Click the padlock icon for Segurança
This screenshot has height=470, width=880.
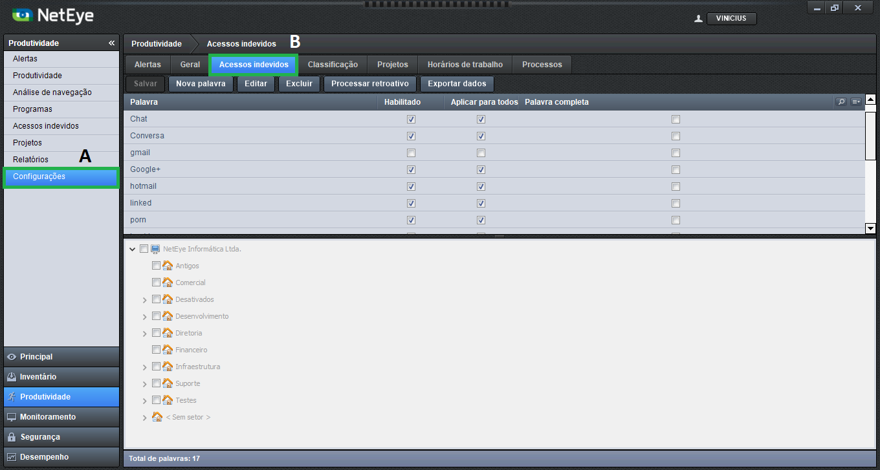12,437
